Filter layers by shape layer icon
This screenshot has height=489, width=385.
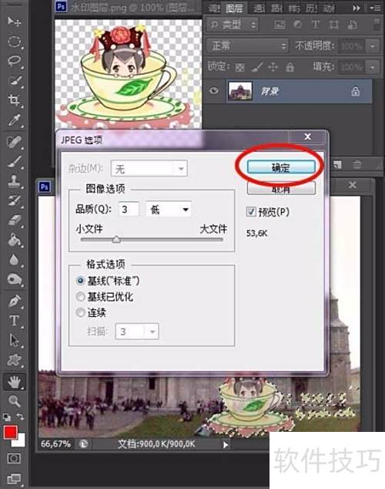coord(334,25)
